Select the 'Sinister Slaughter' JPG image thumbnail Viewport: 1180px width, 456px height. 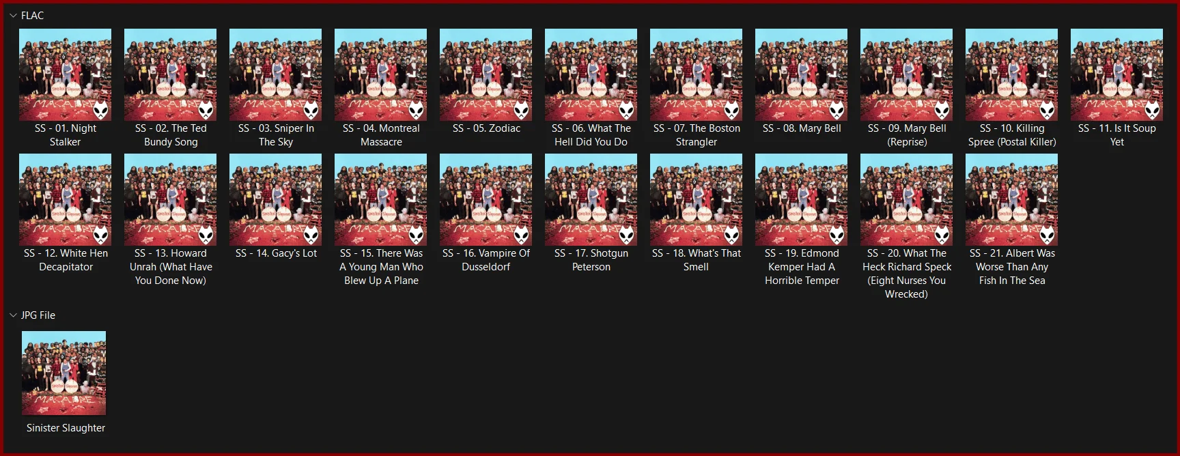(64, 373)
